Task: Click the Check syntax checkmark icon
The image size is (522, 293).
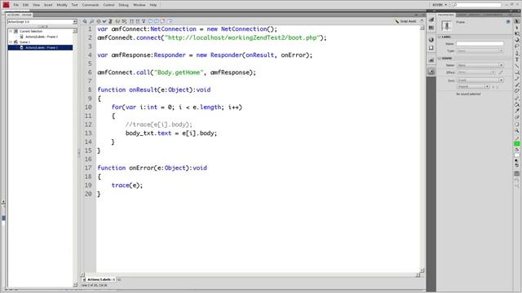Action: click(104, 21)
